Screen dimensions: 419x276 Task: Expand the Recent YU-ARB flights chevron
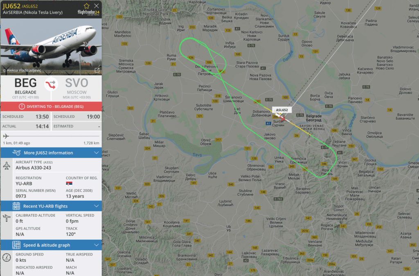[96, 206]
